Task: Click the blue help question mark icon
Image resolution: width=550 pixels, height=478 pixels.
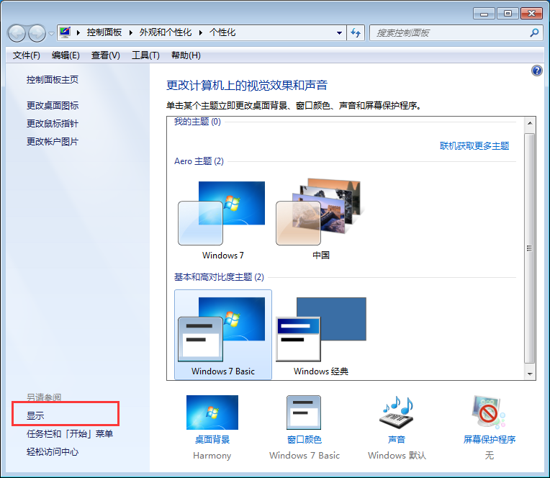Action: click(x=536, y=71)
